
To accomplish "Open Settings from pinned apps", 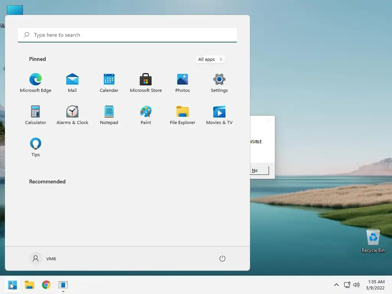I will 219,83.
